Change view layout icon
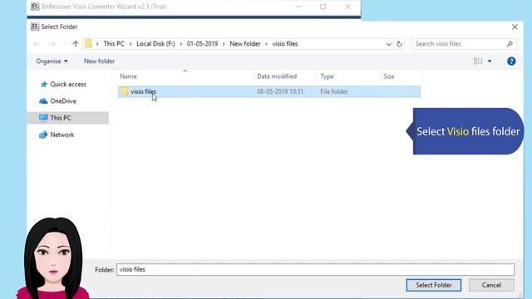Screen dimensions: 532x299 point(478,61)
